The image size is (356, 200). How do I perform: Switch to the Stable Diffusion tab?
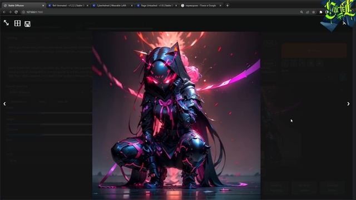(x=23, y=6)
